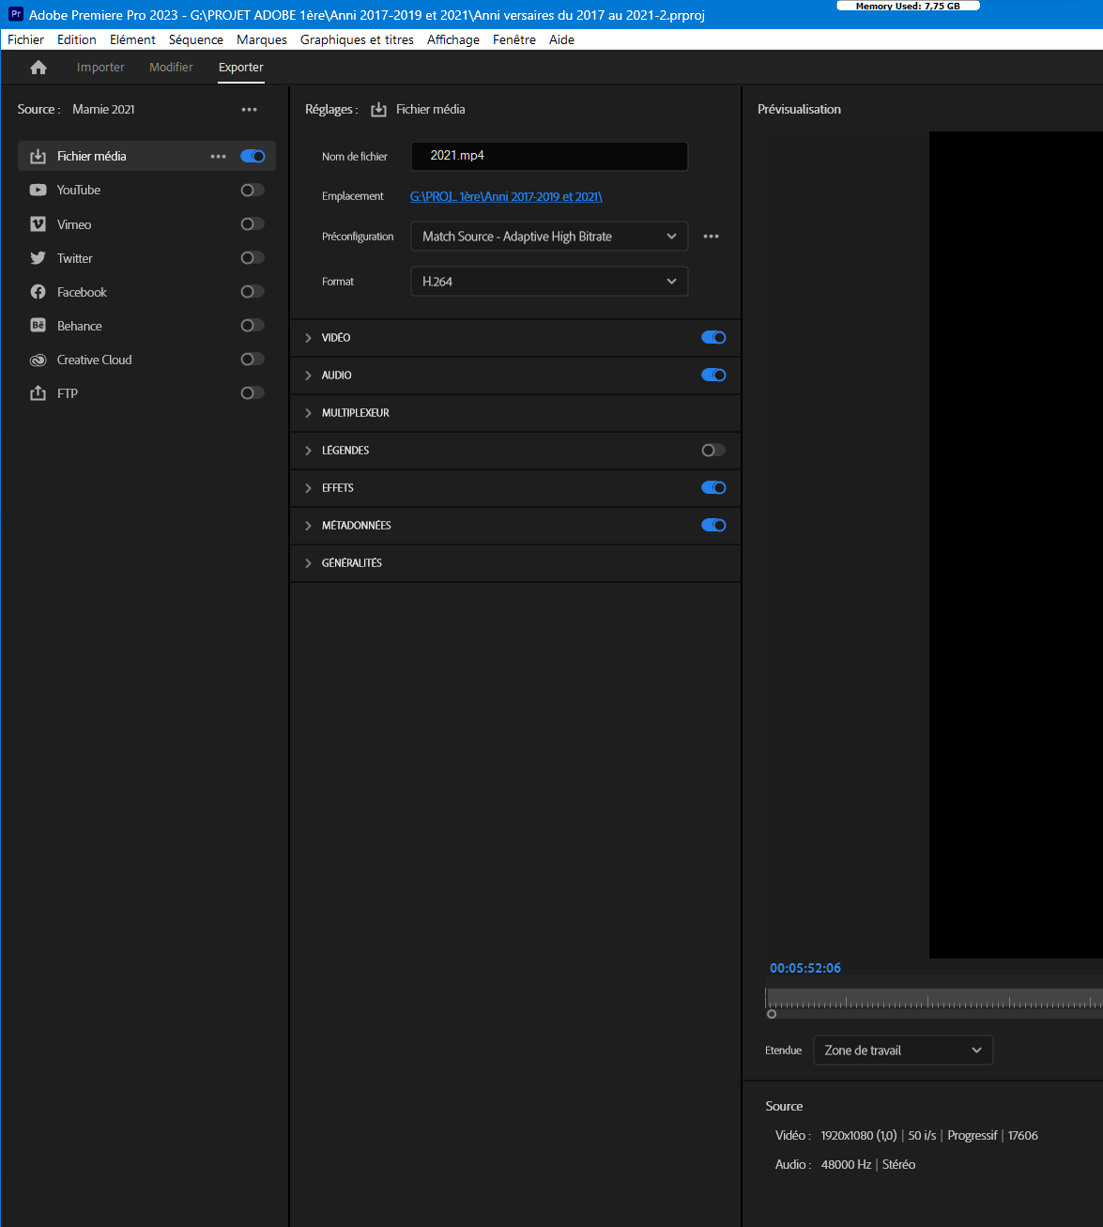Click the Vimeo destination icon
1103x1227 pixels.
pyautogui.click(x=38, y=224)
